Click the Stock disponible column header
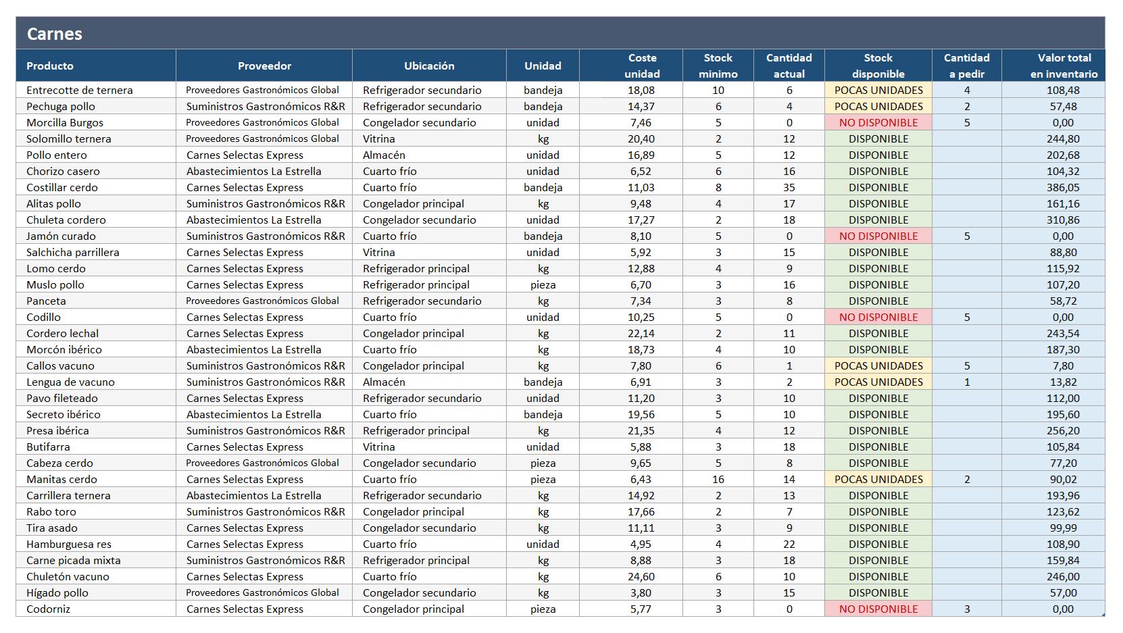The image size is (1123, 633). click(x=878, y=66)
